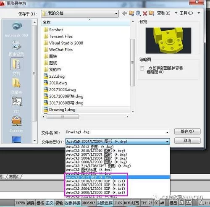Viewport: 210px width, 207px height.
Task: Open the Visual Studio 2008 folder
Action: pyautogui.click(x=63, y=43)
